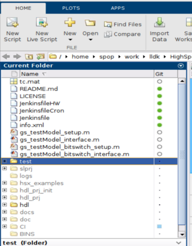Open Current Folder panel actions menu

coord(181,66)
